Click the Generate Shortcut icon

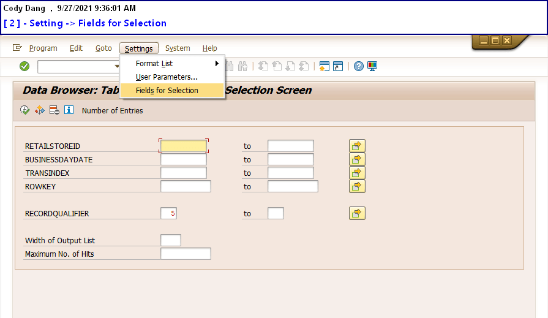point(338,66)
